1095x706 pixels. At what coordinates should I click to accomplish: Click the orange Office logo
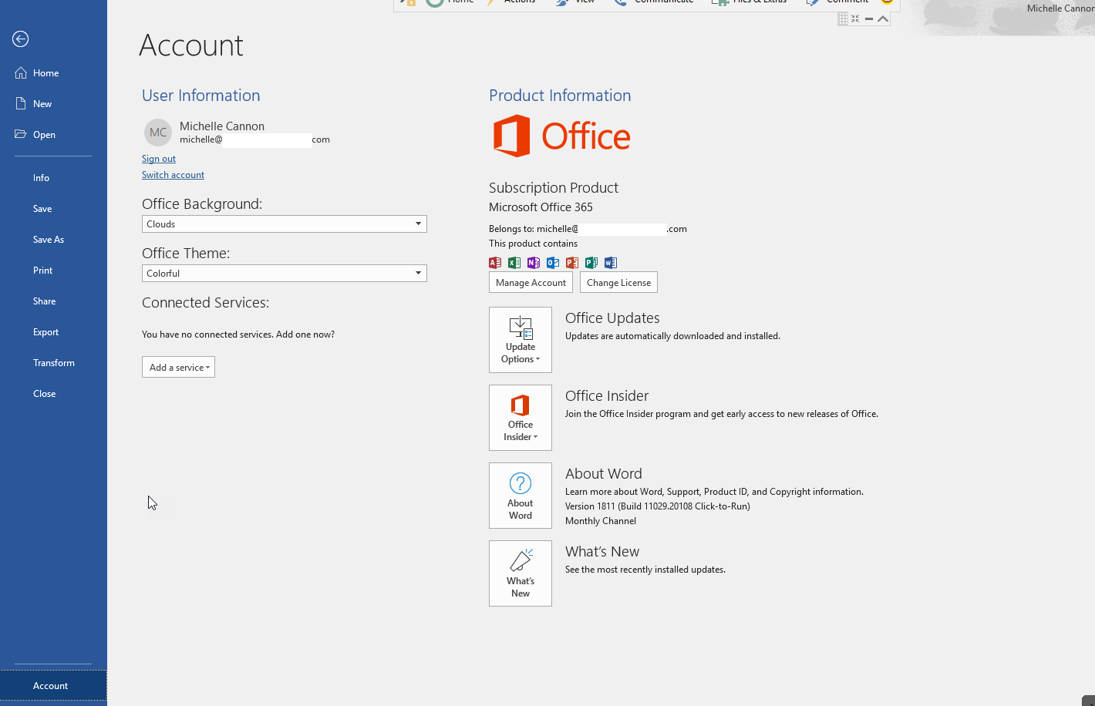click(561, 136)
